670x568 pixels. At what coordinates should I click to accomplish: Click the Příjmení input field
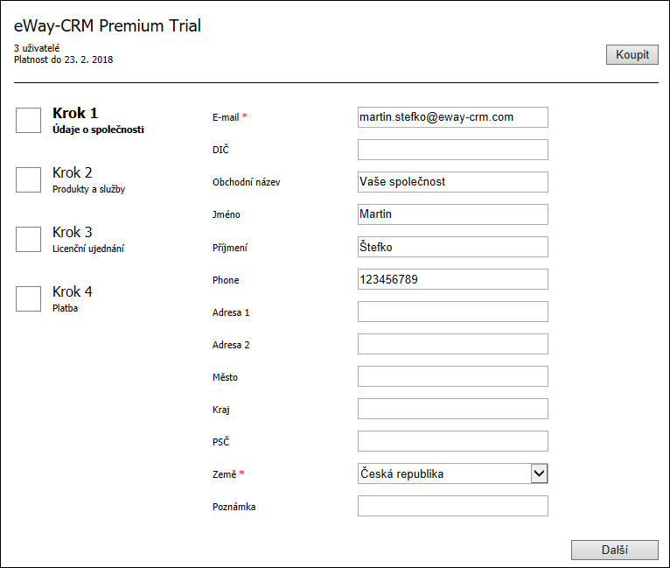(453, 247)
